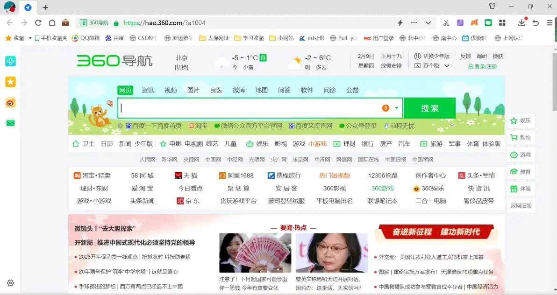Reload the page with the refresh icon
Screen dimensions: 557x295
(x=38, y=23)
